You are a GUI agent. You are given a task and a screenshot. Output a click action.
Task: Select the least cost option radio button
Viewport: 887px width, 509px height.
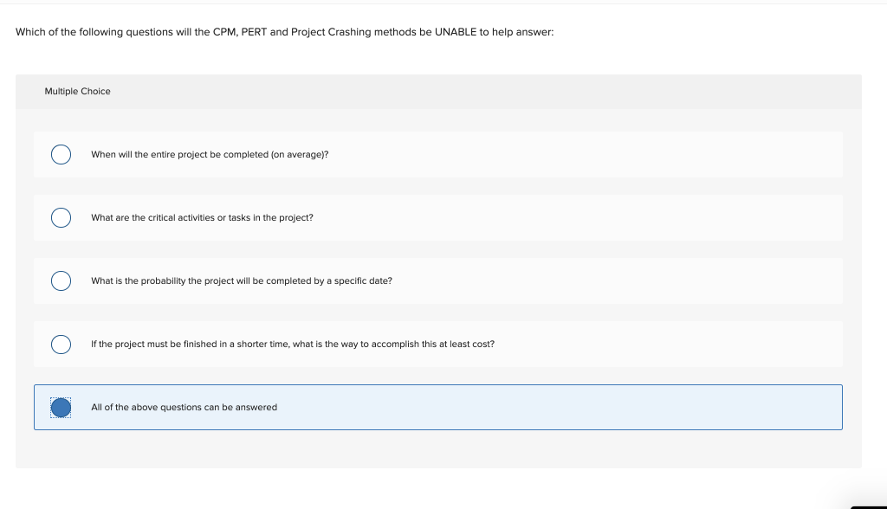tap(61, 344)
